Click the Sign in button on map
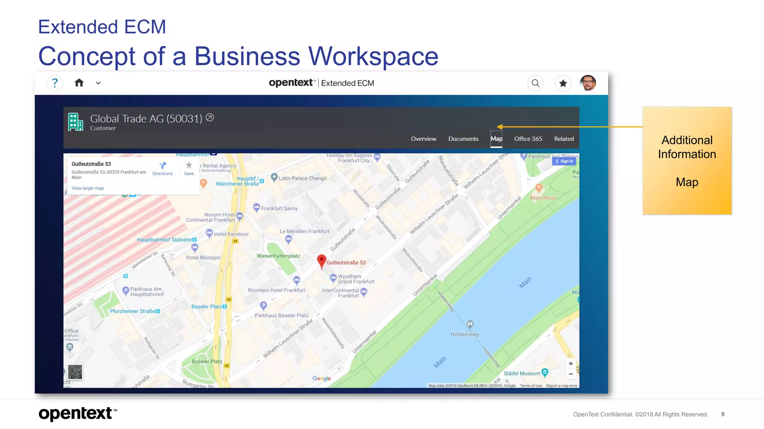 coord(564,161)
